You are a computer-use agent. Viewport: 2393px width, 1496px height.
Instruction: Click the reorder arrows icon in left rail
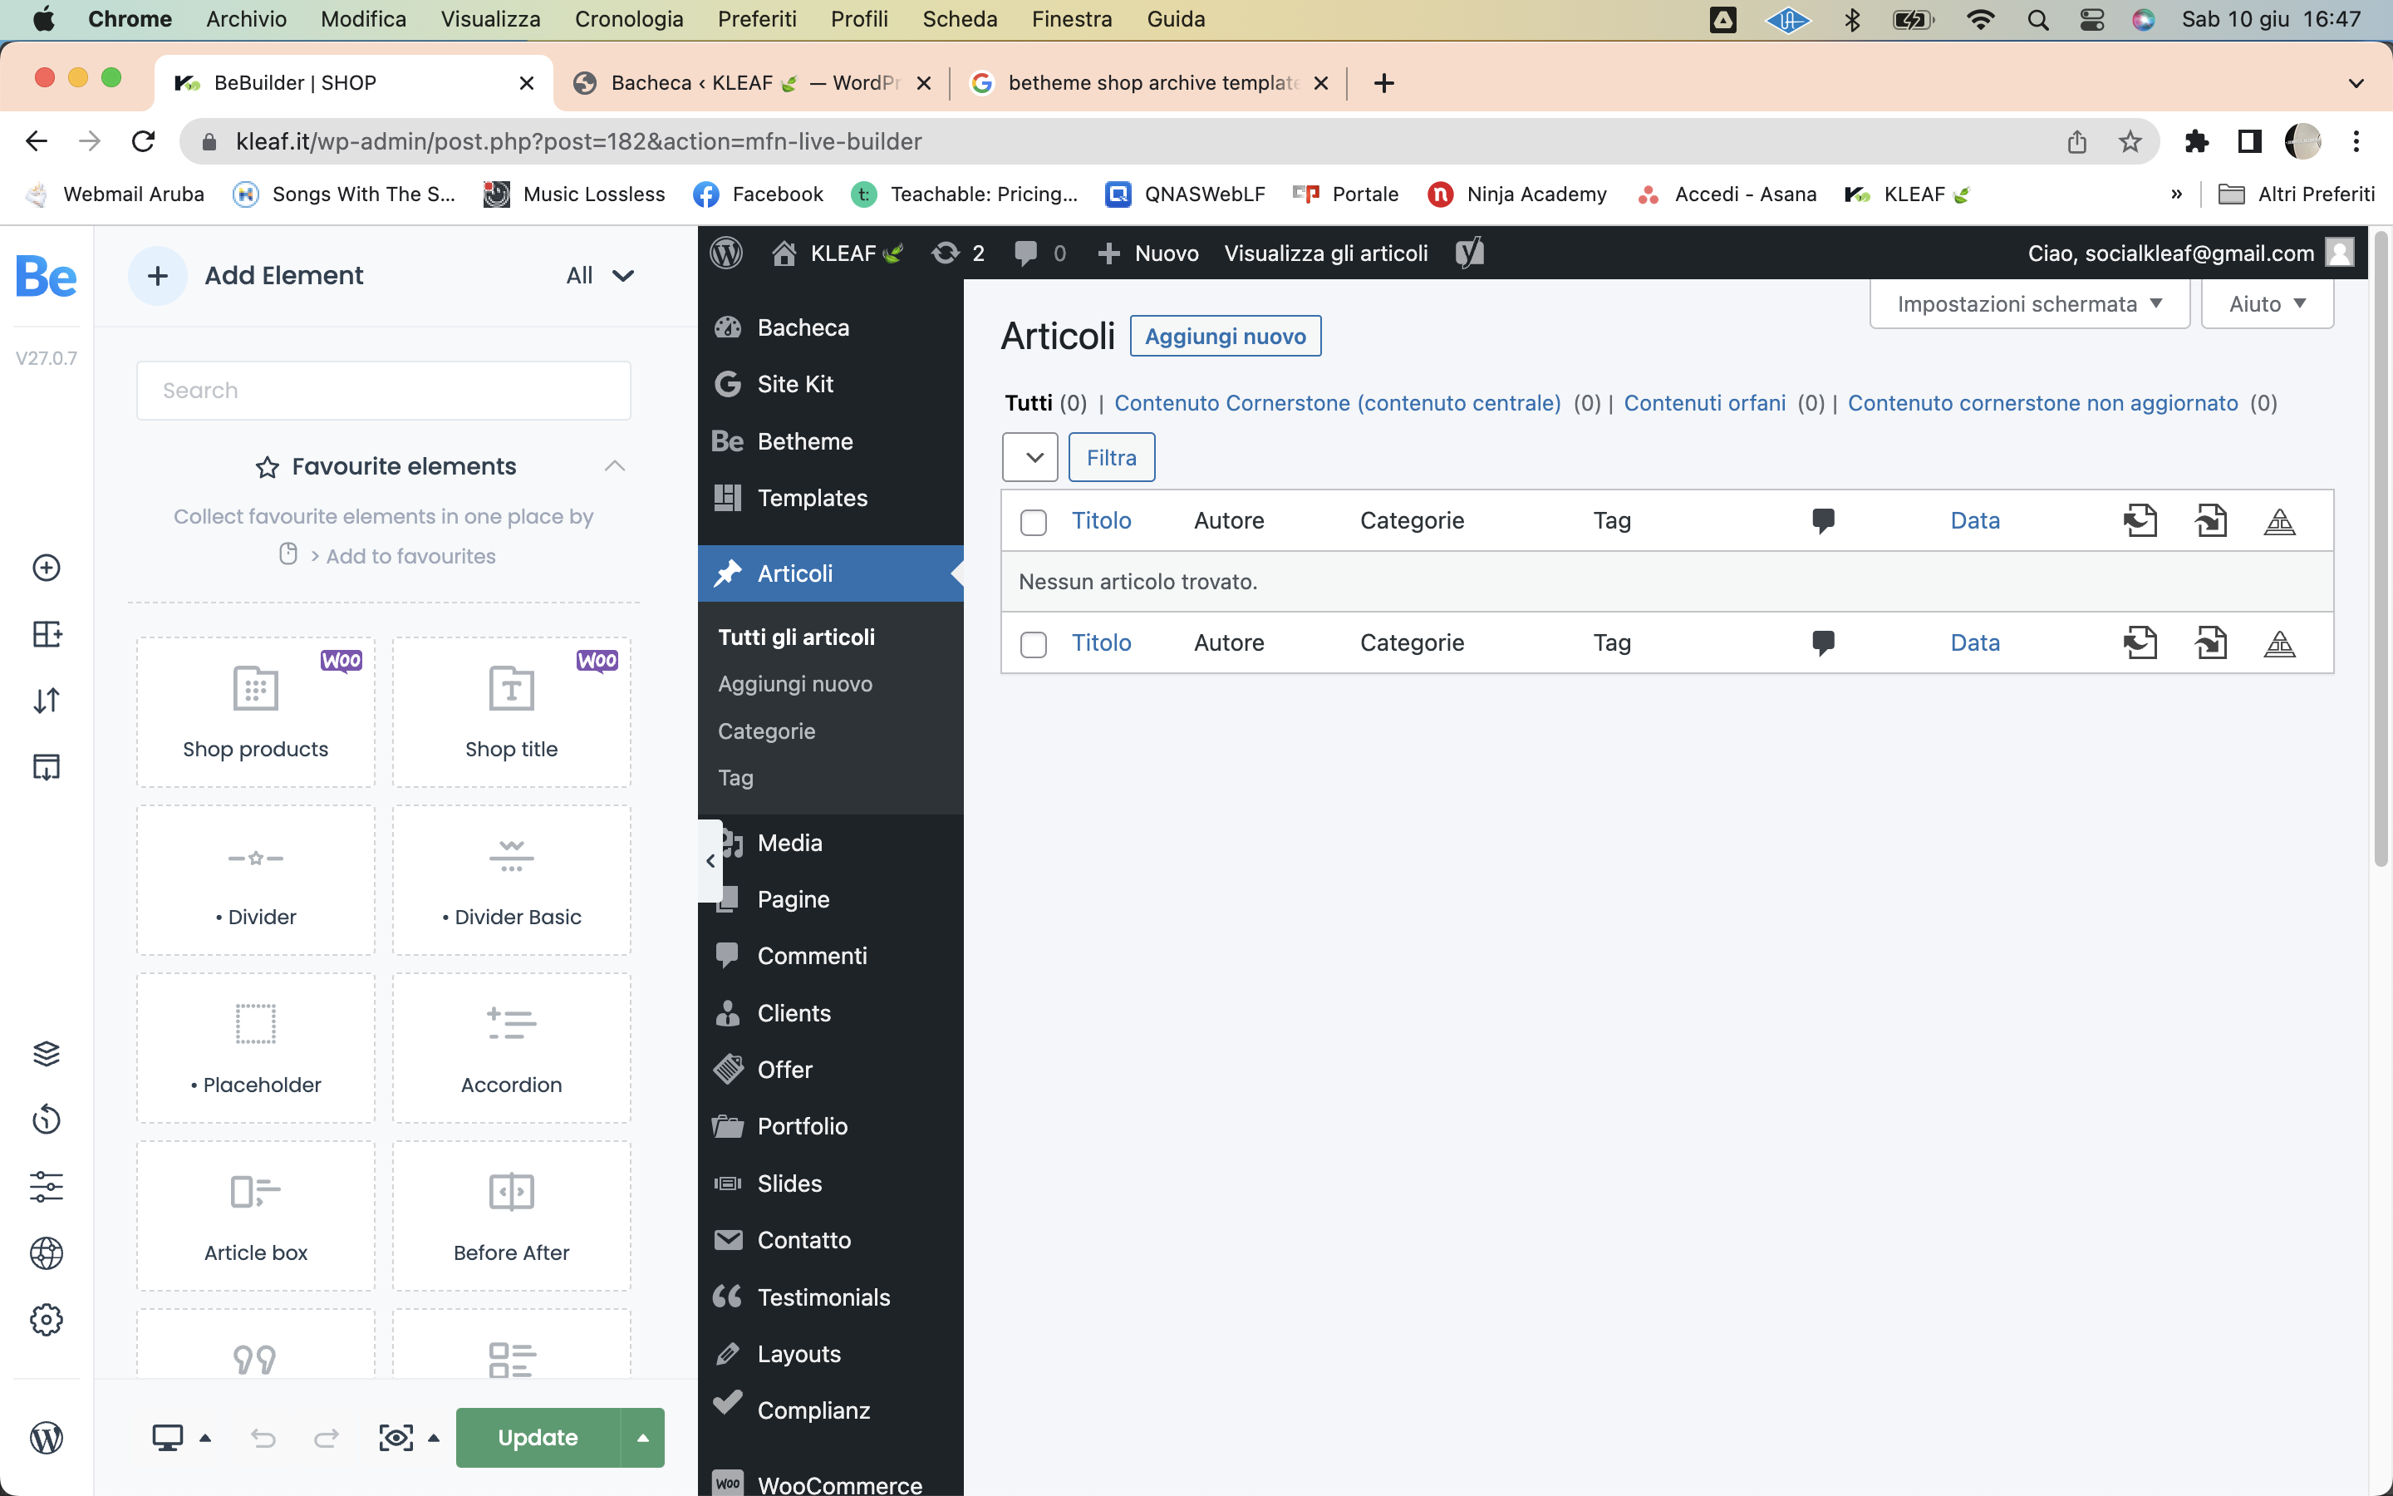pos(47,701)
